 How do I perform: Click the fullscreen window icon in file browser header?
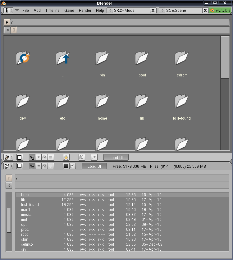tap(19, 166)
